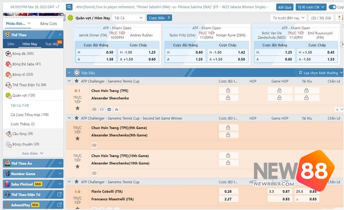Click 1.35 away odds for Holger Rune

[185, 59]
